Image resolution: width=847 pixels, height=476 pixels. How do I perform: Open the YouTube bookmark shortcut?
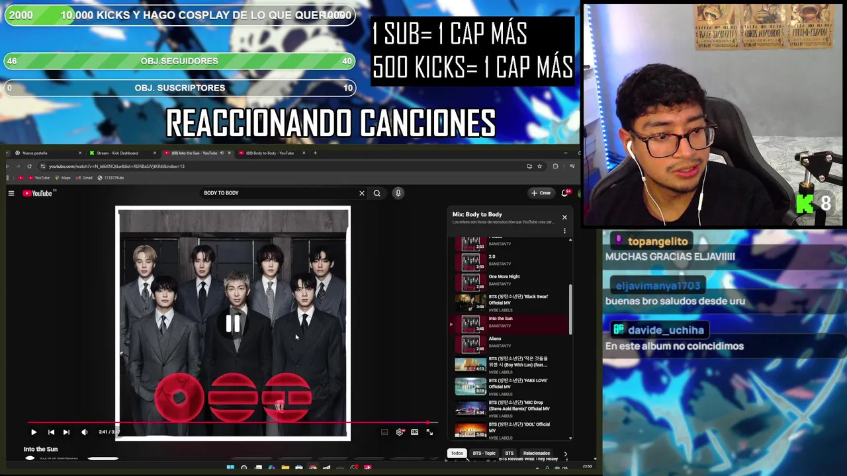tap(39, 178)
